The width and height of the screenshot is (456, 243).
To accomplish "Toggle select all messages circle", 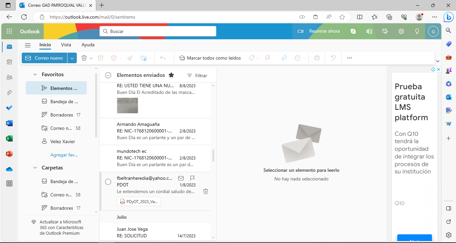I will (108, 75).
